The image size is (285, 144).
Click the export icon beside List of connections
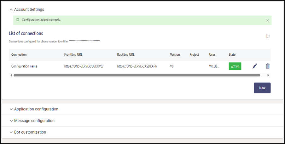(268, 36)
